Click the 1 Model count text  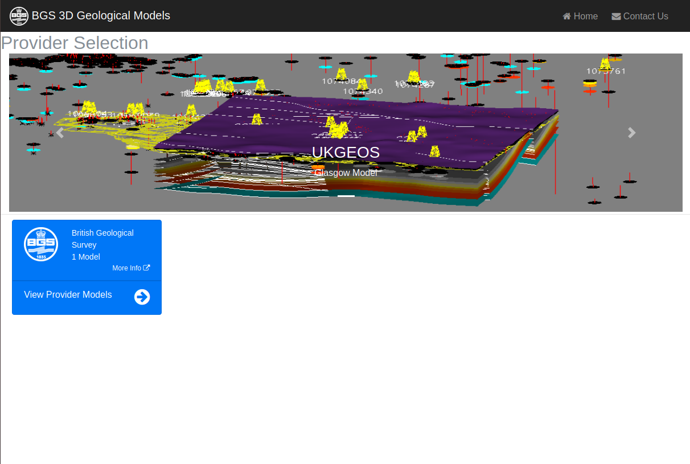point(86,257)
